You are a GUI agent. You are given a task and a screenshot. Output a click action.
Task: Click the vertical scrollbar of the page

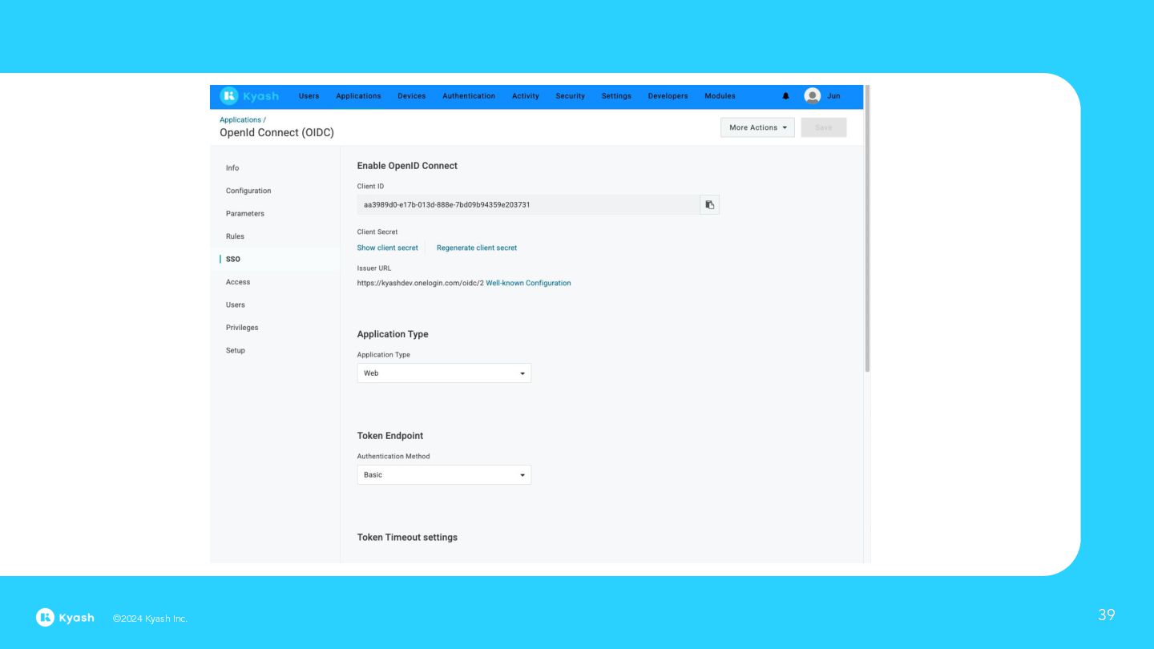point(867,228)
